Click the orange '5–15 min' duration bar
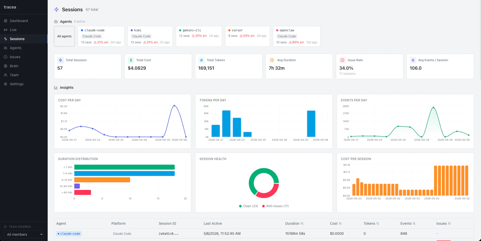481x241 pixels. click(x=102, y=180)
